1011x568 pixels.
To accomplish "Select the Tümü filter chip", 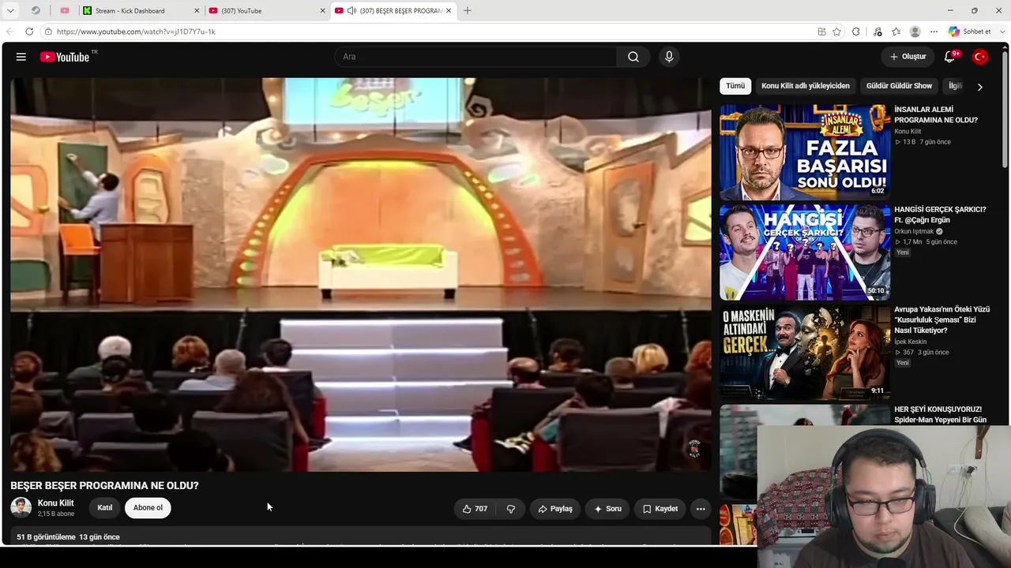I will click(735, 86).
